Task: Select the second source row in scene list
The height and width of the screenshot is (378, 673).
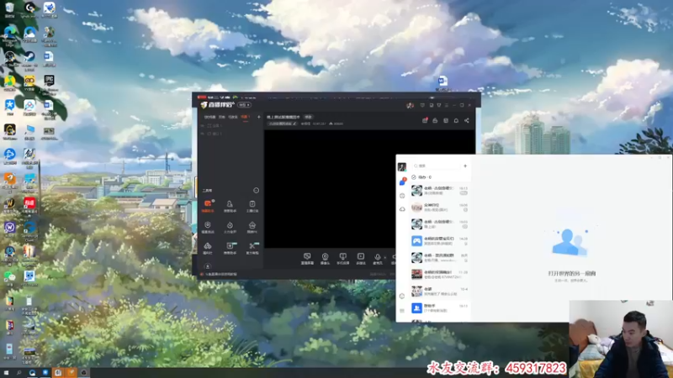Action: pyautogui.click(x=230, y=134)
